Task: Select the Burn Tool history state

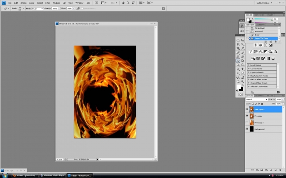Action: pos(262,32)
